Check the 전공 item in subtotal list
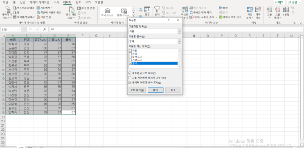This screenshot has width=304, height=148. click(130, 54)
